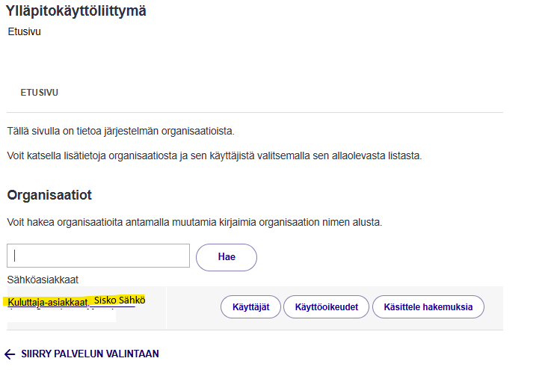Image resolution: width=548 pixels, height=370 pixels.
Task: Click the Etusivu breadcrumb under the title
Action: 24,32
